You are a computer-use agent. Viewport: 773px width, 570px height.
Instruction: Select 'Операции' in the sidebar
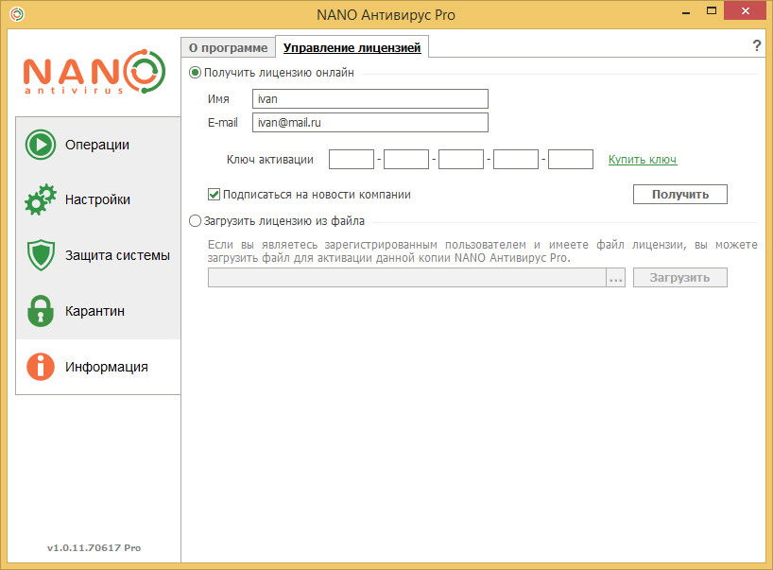tap(97, 145)
